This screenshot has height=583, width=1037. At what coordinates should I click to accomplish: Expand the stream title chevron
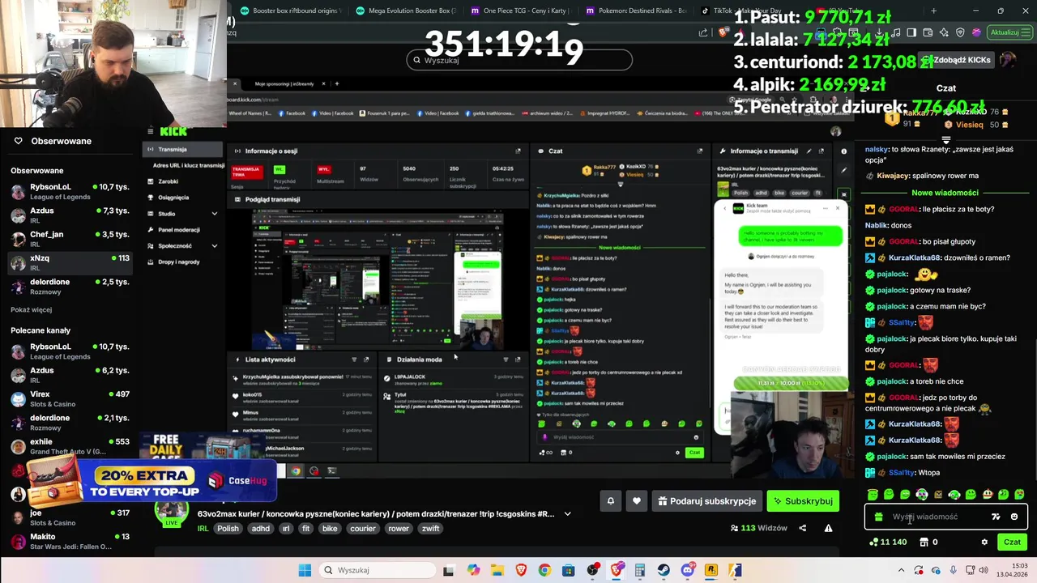pos(567,513)
